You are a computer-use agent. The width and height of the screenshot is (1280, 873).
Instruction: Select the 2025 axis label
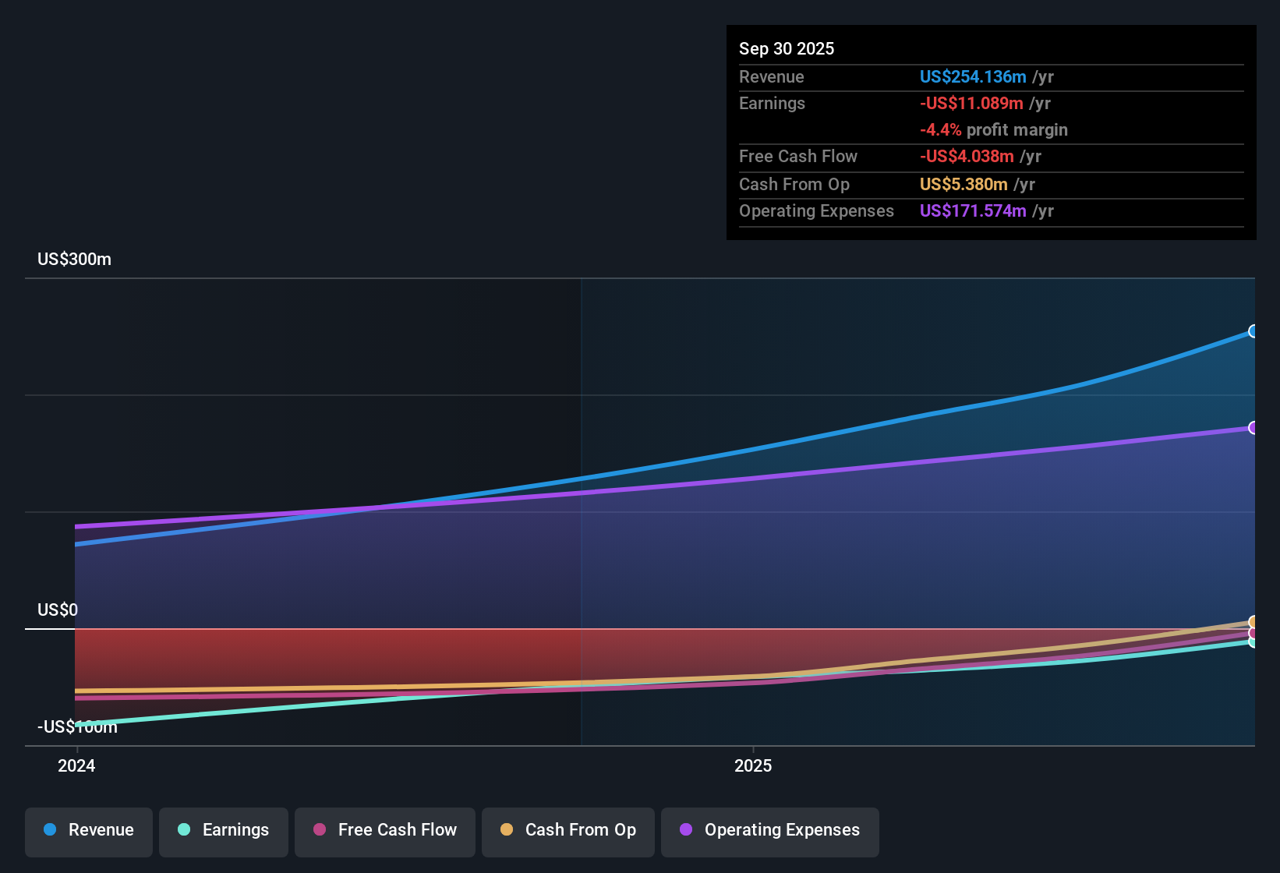coord(751,765)
